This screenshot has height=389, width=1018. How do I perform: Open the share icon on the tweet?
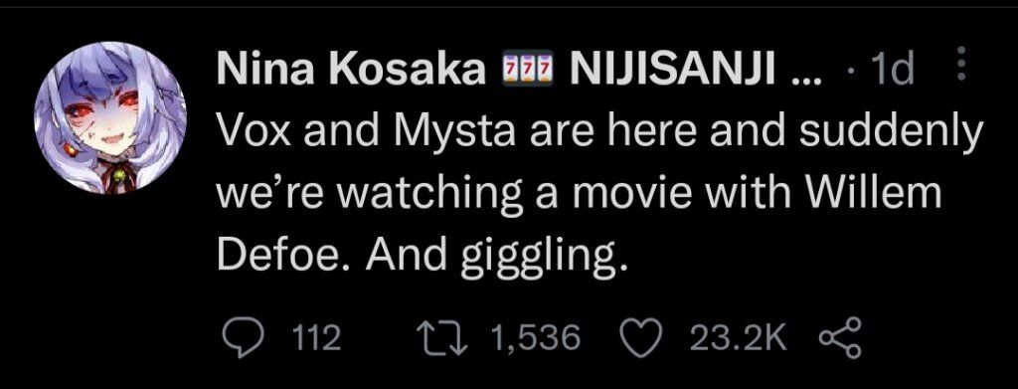pyautogui.click(x=840, y=338)
